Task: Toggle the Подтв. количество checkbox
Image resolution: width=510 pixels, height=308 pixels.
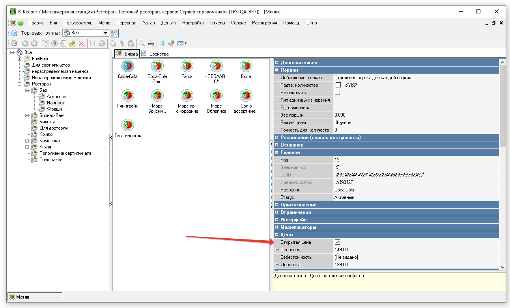Action: (338, 85)
